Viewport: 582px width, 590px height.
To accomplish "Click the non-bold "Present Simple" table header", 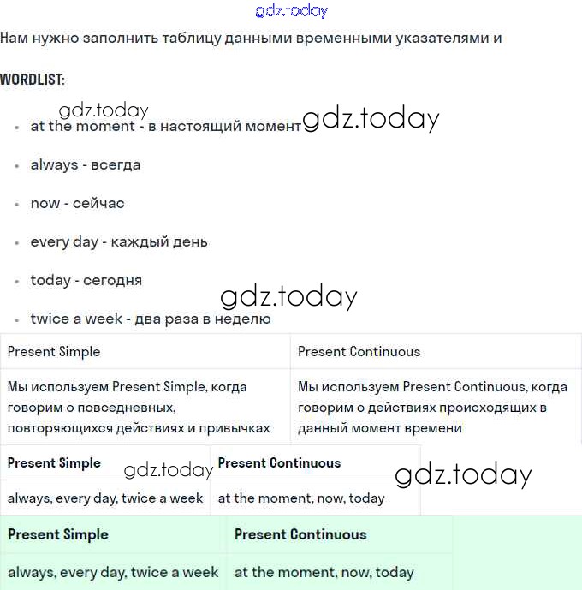I will point(54,351).
